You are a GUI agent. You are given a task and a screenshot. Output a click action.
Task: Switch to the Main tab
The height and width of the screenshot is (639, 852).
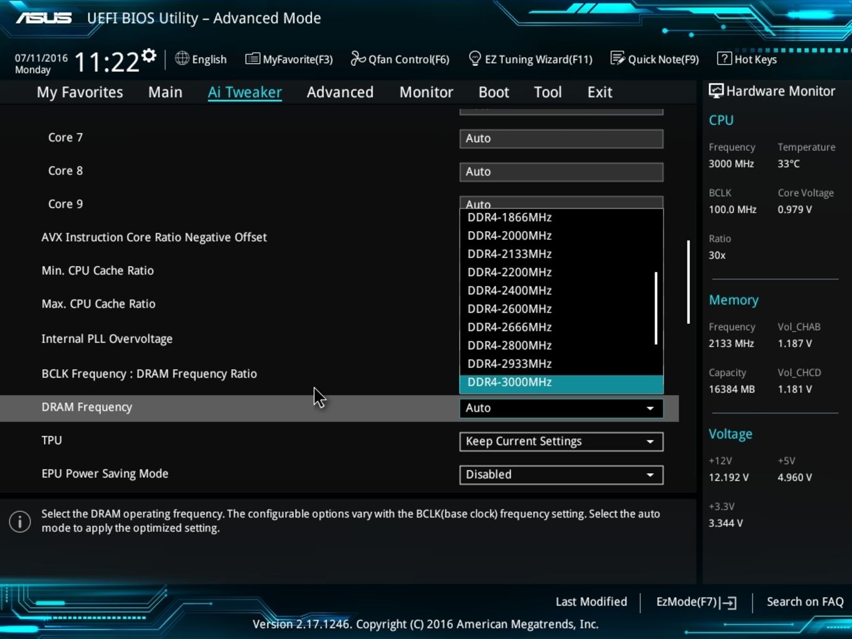coord(165,92)
